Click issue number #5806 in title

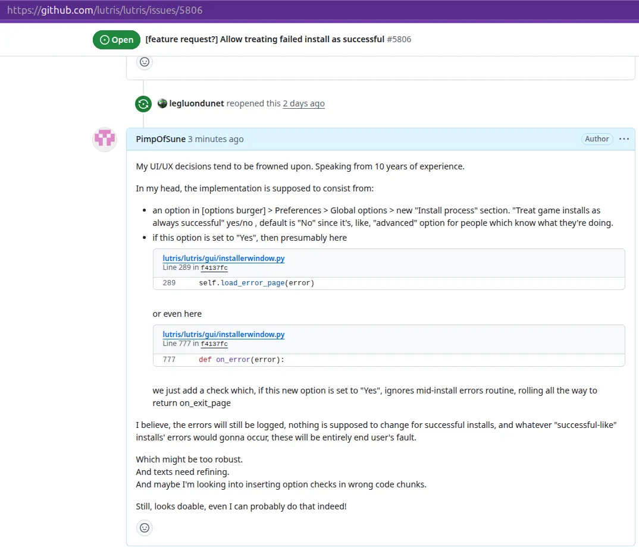click(x=399, y=39)
